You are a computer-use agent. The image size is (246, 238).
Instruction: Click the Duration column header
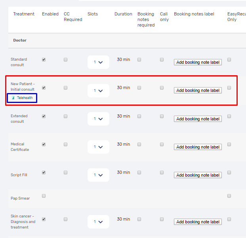pyautogui.click(x=123, y=14)
